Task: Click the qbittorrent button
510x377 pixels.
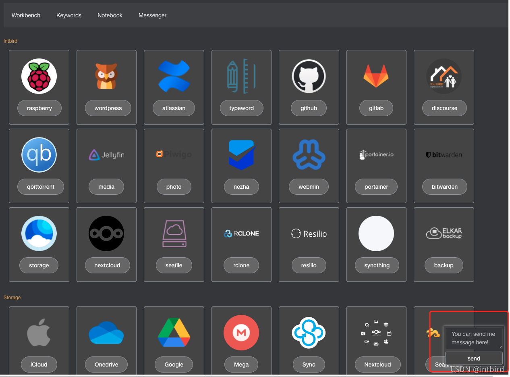Action: pos(41,187)
